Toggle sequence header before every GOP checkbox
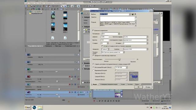 (93, 64)
